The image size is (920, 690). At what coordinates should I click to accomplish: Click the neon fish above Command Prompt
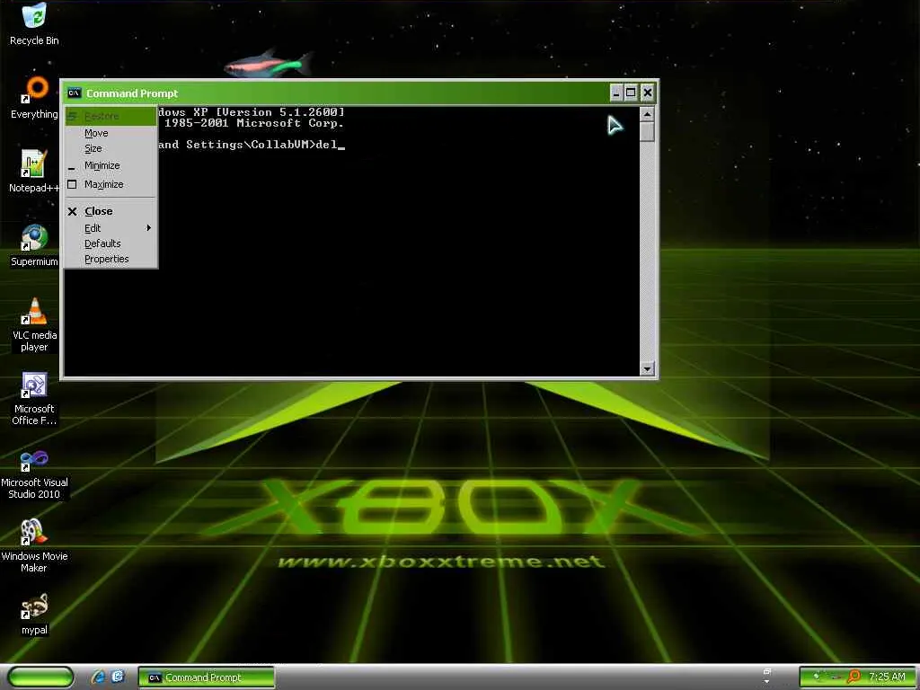[268, 64]
